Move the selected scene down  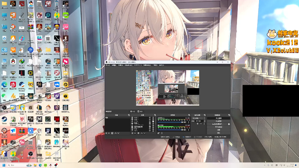click(x=118, y=133)
